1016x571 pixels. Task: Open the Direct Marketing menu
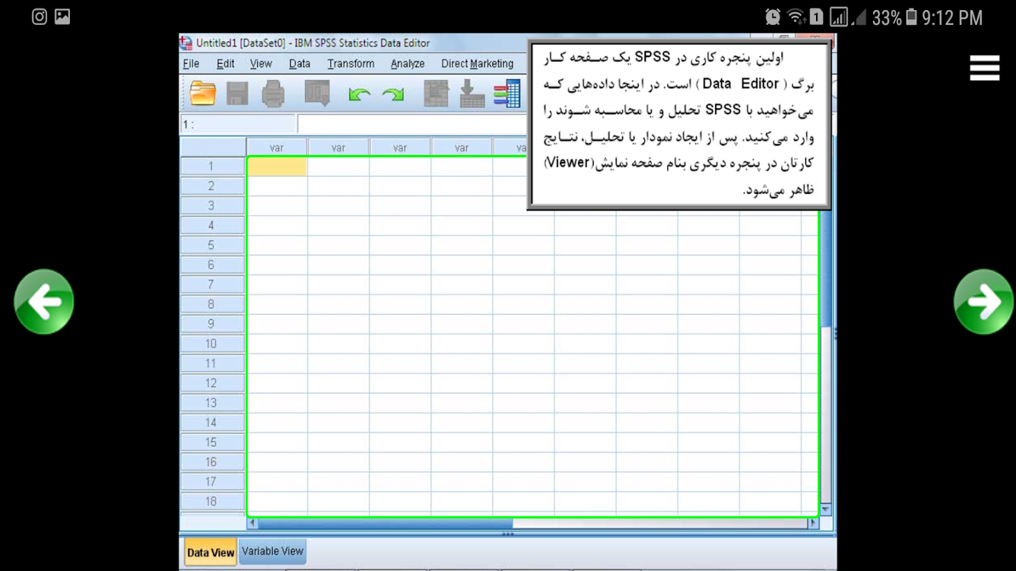pyautogui.click(x=477, y=64)
